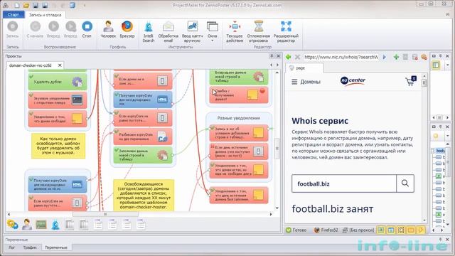455x256 pixels.
Task: Toggle the first yellow browser mode button in the status bar
Action: 381,230
